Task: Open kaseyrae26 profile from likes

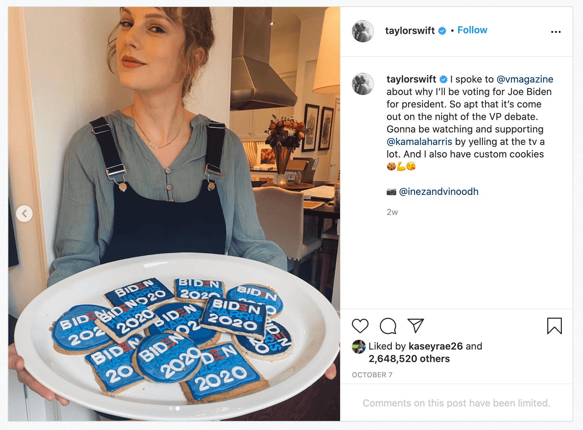Action: (436, 346)
